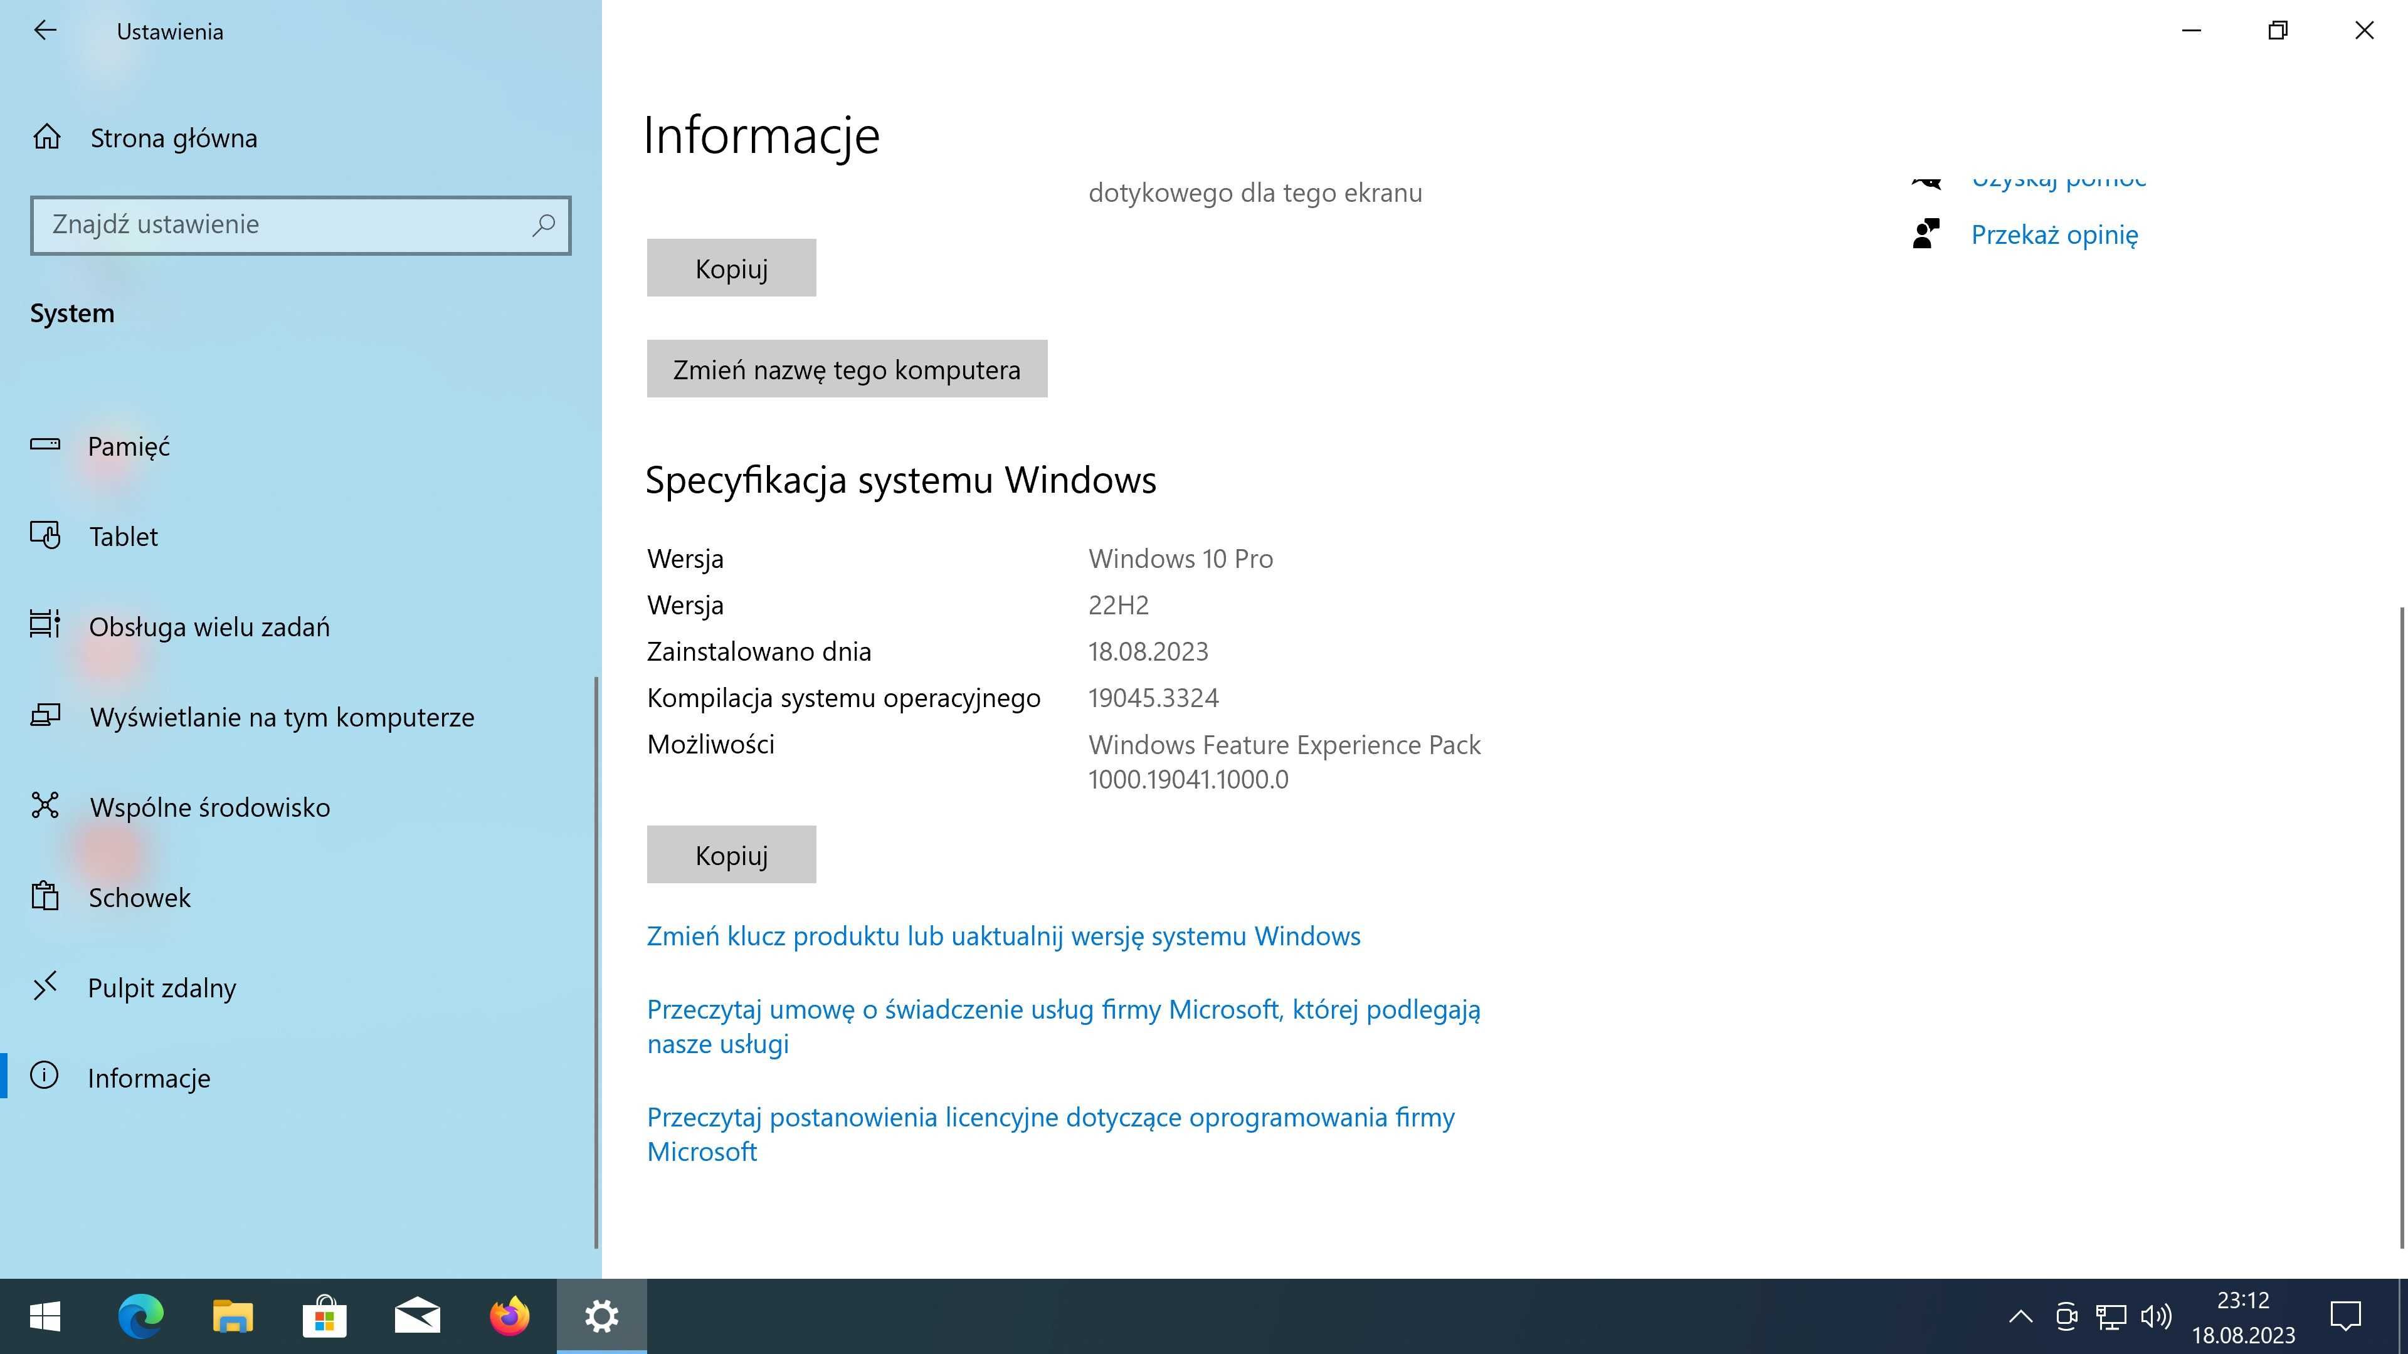Open the Windows Start menu
The height and width of the screenshot is (1354, 2408).
click(x=45, y=1316)
